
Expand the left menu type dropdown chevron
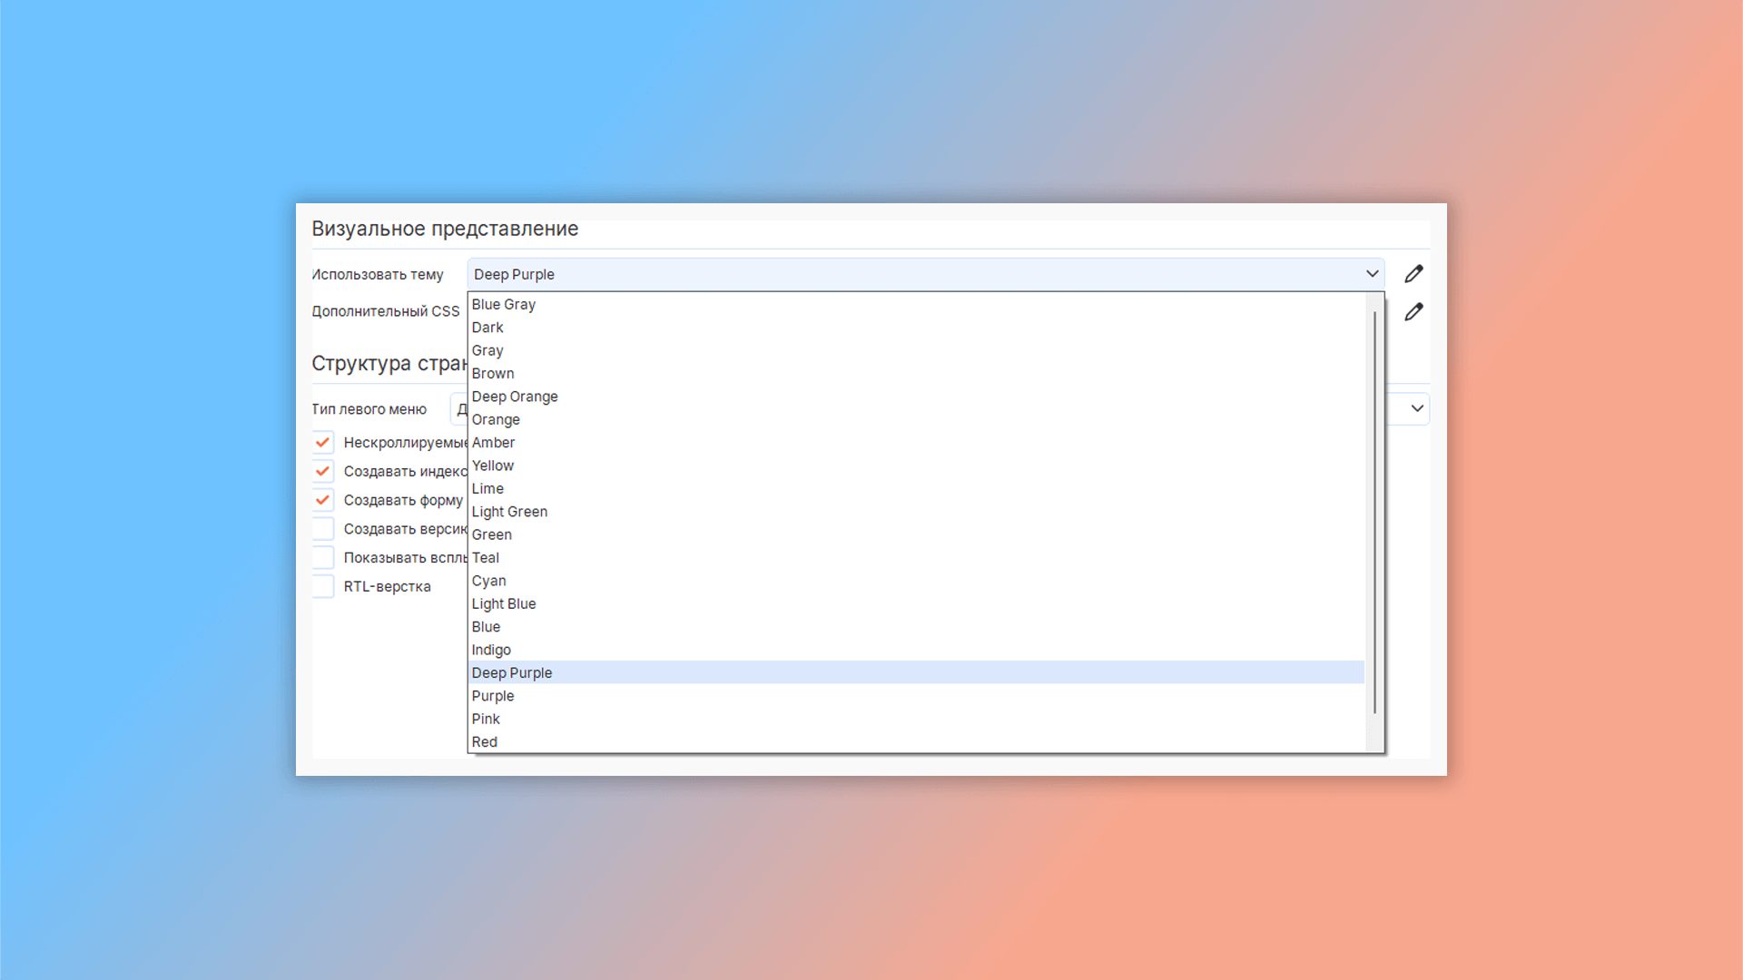(1416, 409)
